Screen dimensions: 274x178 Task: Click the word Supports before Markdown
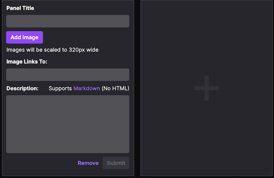pyautogui.click(x=60, y=88)
